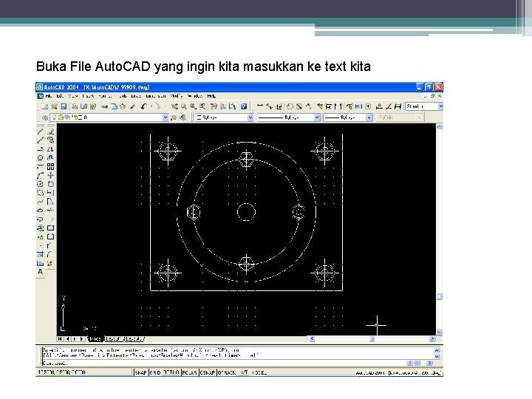Select the Move tool
This screenshot has height=399, width=532.
coord(50,175)
